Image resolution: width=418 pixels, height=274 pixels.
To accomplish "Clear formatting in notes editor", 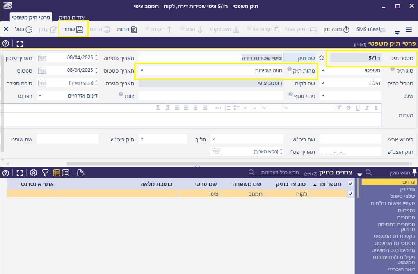I will coord(339,108).
